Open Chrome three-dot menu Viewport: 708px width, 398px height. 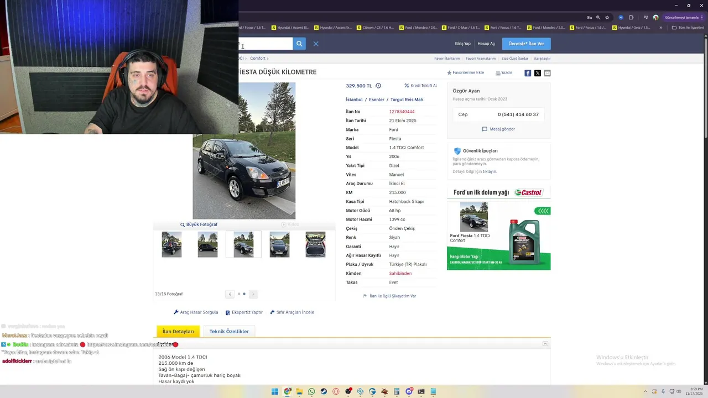pyautogui.click(x=702, y=18)
